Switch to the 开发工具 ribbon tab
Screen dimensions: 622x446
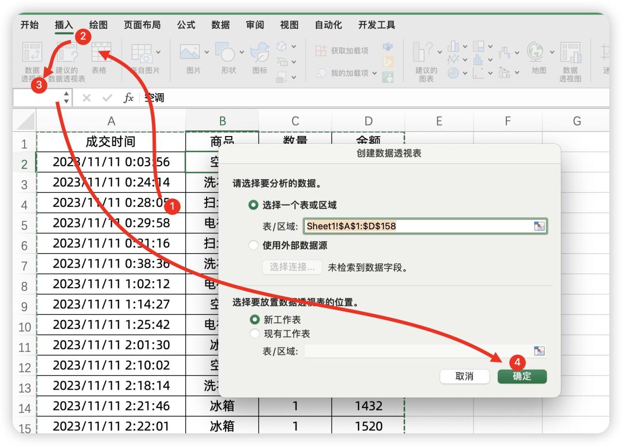[377, 25]
